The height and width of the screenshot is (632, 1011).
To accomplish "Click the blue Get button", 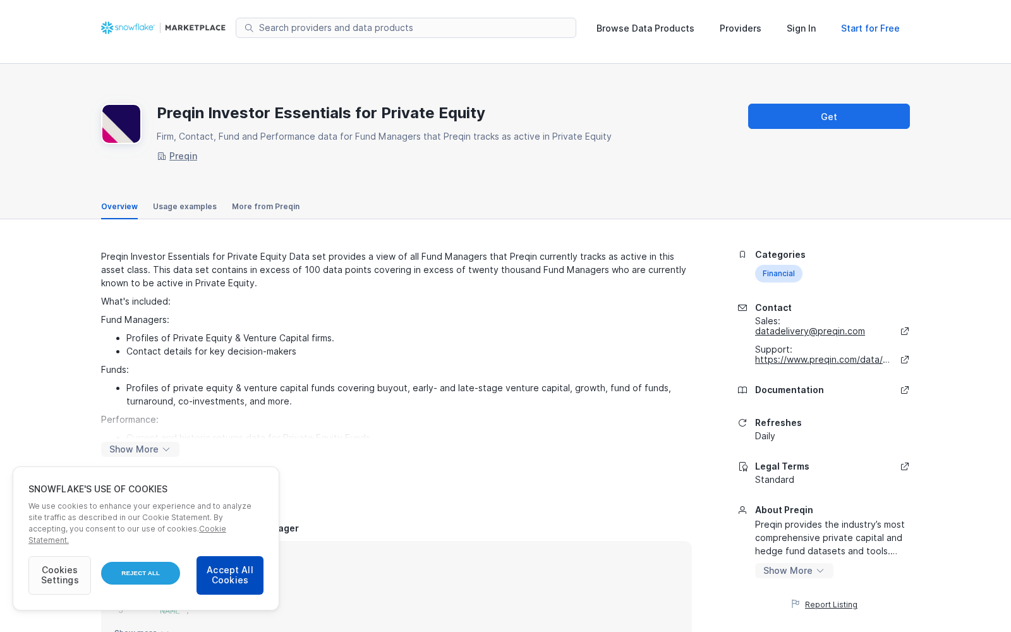I will coord(829,116).
